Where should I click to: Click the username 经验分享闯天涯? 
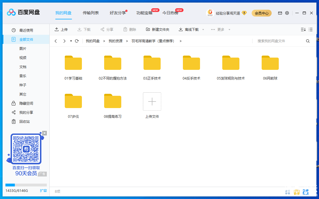tap(228, 13)
